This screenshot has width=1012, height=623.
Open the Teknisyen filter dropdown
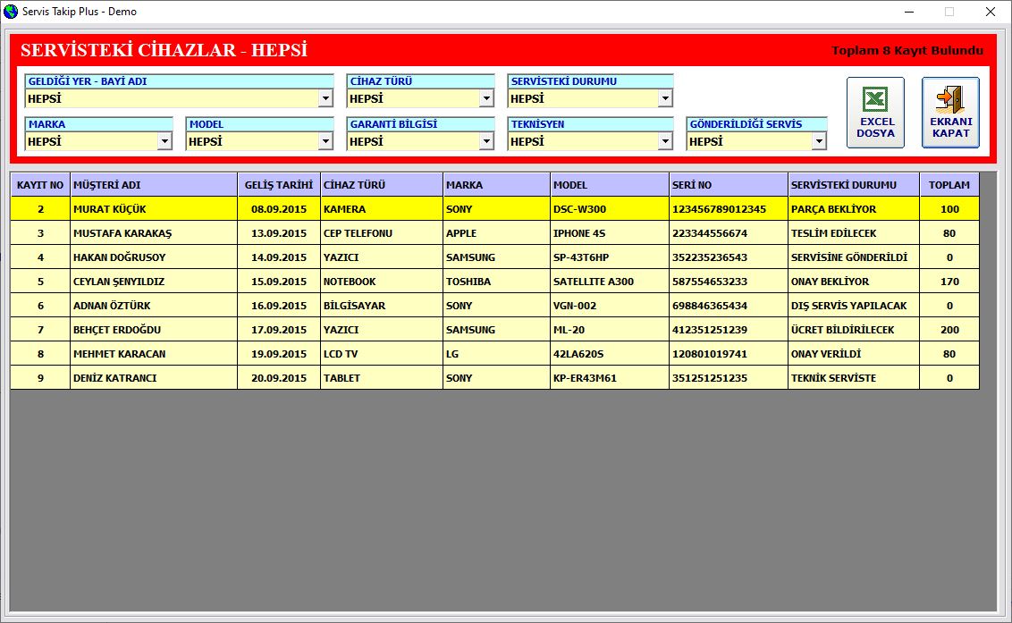[x=665, y=140]
